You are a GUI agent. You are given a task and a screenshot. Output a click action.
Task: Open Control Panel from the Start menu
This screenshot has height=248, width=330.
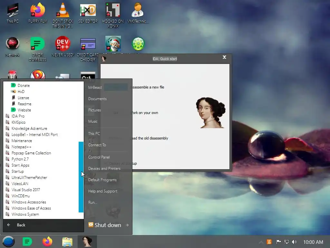99,157
